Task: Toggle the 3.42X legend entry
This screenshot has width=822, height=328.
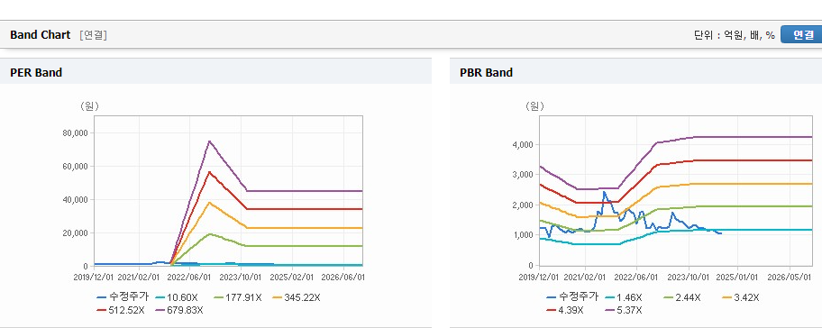Action: pyautogui.click(x=740, y=297)
